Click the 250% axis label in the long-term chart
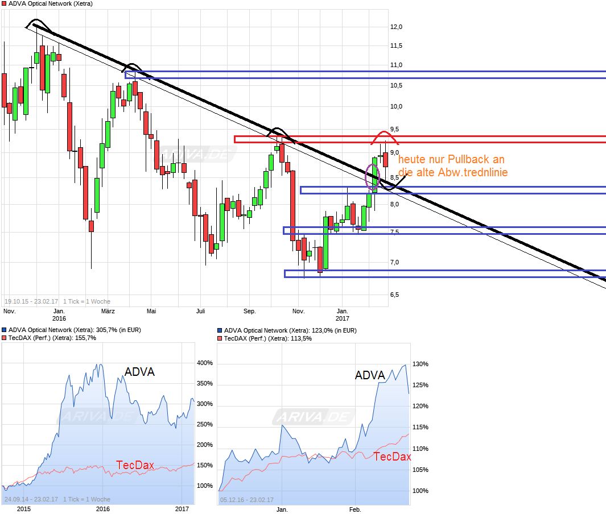The width and height of the screenshot is (606, 514). [x=205, y=424]
